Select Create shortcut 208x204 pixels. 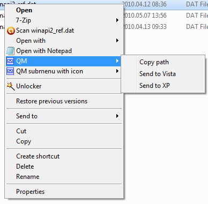38,156
